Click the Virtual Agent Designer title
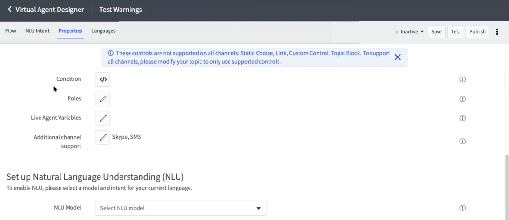This screenshot has width=509, height=220. click(x=50, y=10)
